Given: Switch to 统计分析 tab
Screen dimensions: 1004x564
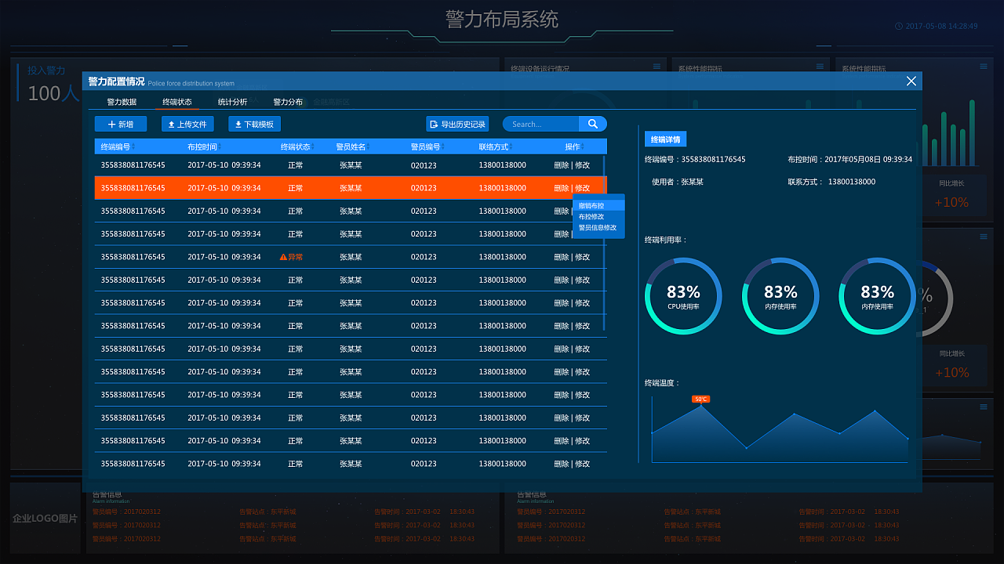Looking at the screenshot, I should coord(232,102).
